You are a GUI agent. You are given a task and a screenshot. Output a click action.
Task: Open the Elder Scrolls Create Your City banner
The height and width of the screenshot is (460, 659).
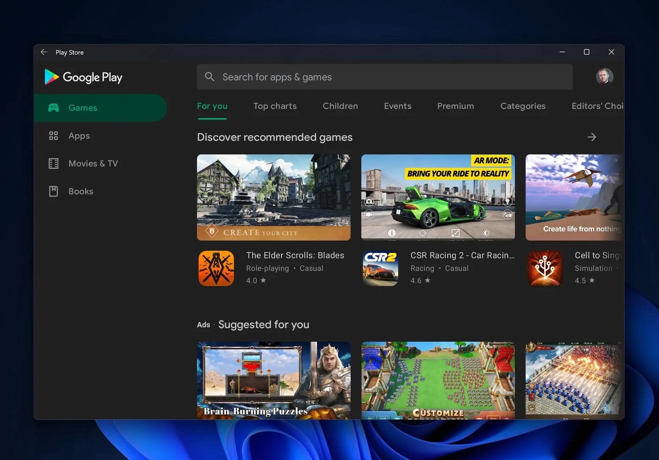point(274,197)
